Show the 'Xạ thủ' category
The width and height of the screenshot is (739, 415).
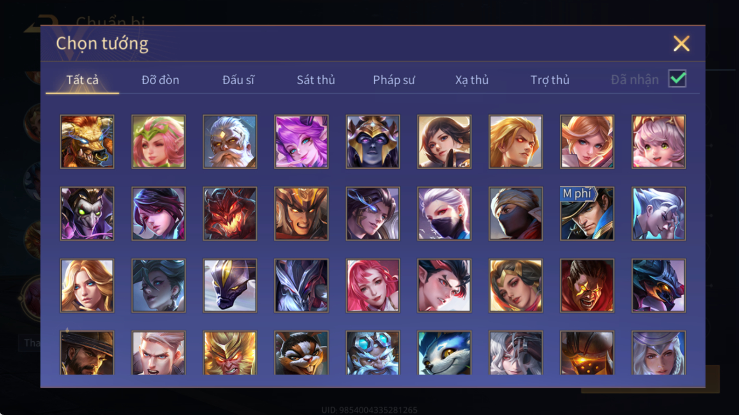pyautogui.click(x=472, y=80)
